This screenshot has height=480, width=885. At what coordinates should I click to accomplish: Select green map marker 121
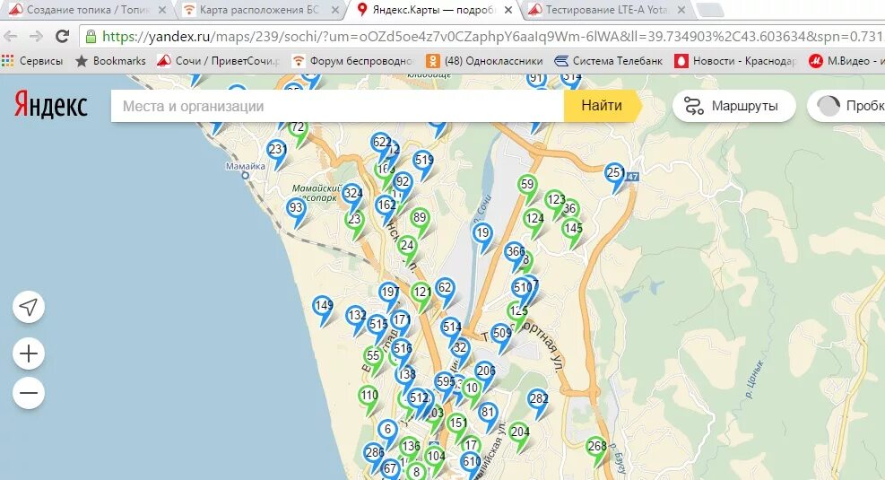[421, 293]
